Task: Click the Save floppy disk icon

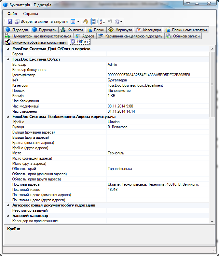Action: tap(10, 21)
